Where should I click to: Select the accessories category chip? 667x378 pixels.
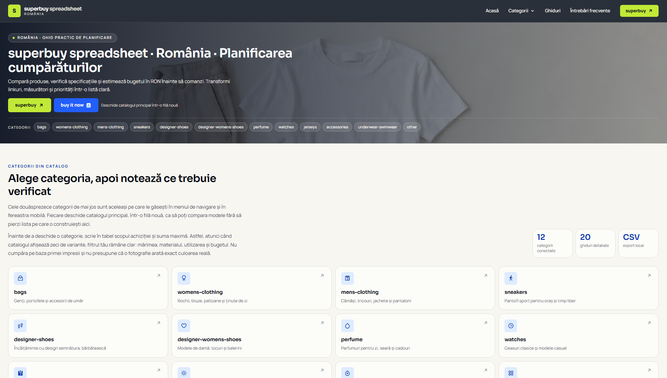(337, 127)
